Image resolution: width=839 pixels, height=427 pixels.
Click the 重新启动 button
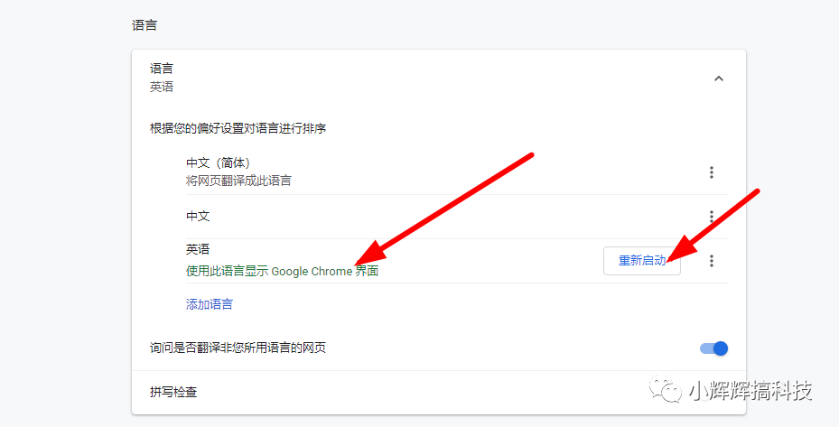tap(641, 261)
